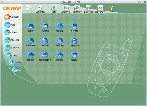Click the backup phone data toolbar icon
This screenshot has width=147, height=106.
89,8
